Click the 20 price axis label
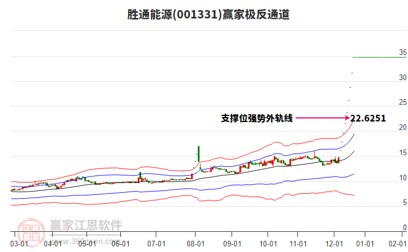Viewport: 408px width, 252px height. point(403,128)
